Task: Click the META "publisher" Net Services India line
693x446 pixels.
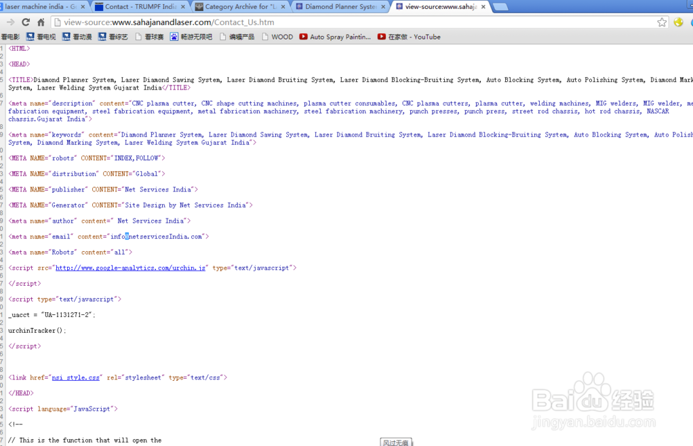Action: click(103, 189)
